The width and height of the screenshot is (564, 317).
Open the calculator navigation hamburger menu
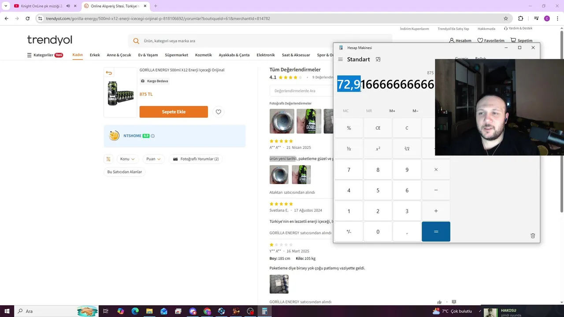point(340,59)
